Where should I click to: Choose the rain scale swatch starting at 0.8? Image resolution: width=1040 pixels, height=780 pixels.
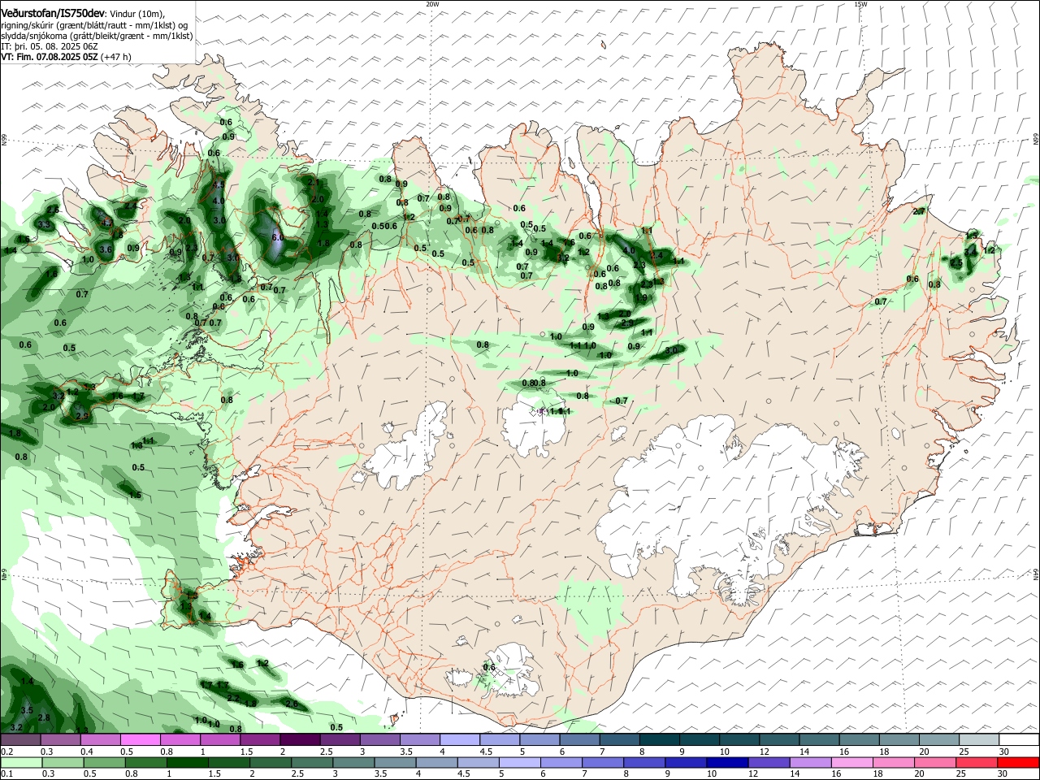145,762
